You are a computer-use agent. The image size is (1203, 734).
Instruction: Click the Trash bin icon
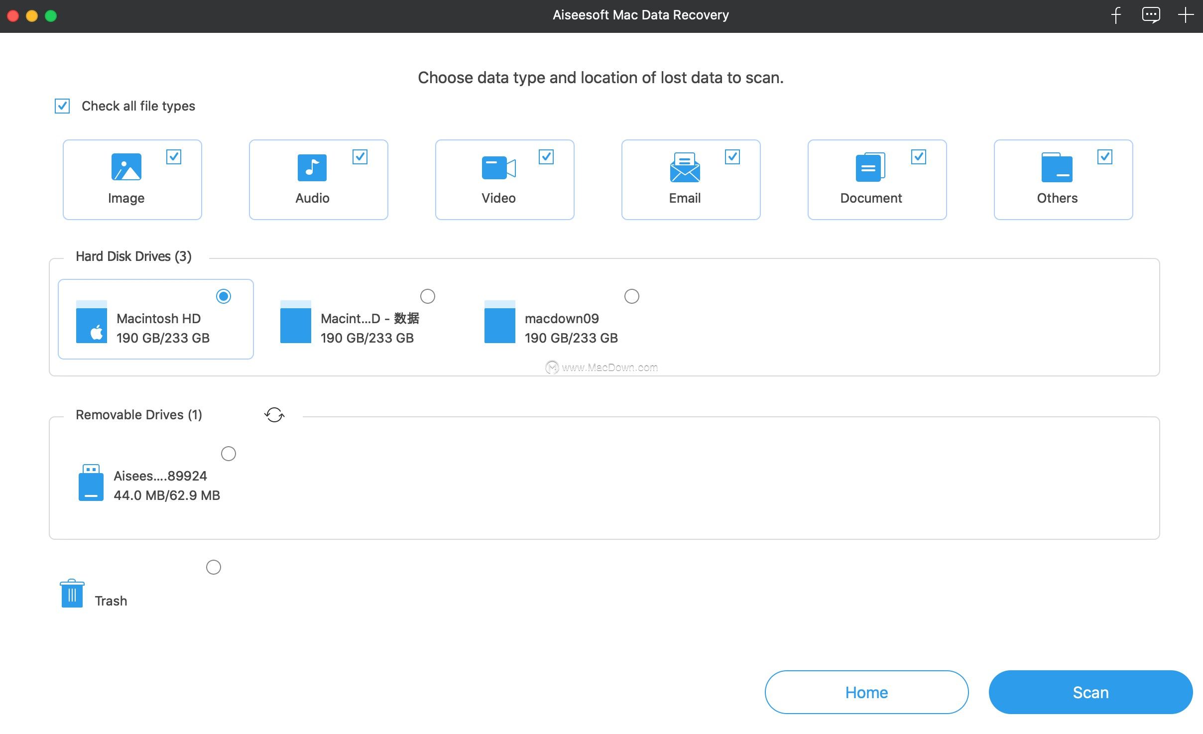click(72, 593)
